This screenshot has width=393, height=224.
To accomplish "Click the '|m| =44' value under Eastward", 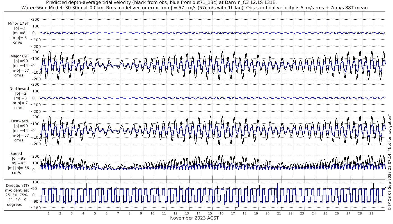I will 19,131.
